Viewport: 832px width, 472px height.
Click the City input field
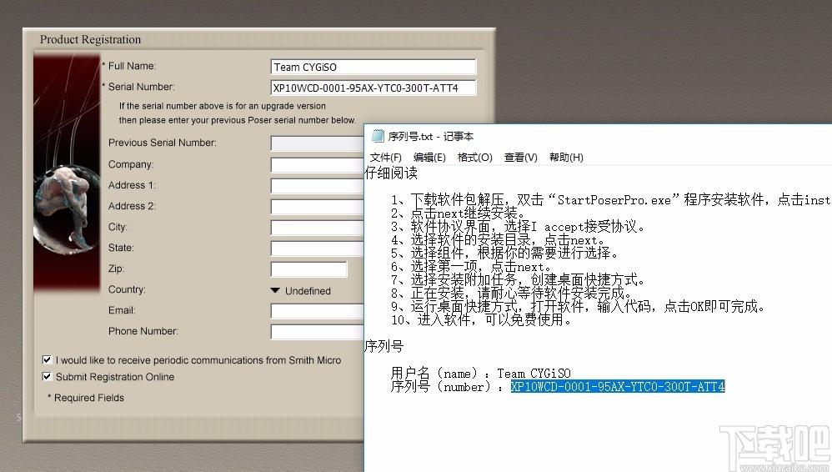click(x=318, y=227)
